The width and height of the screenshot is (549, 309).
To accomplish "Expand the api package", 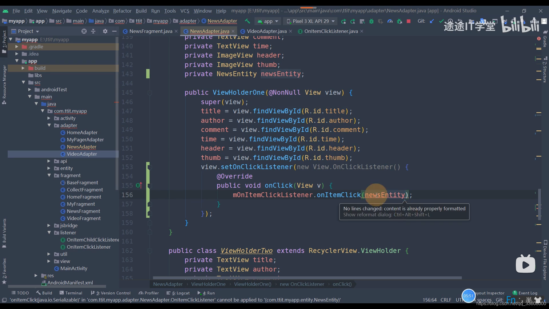I will coord(49,161).
